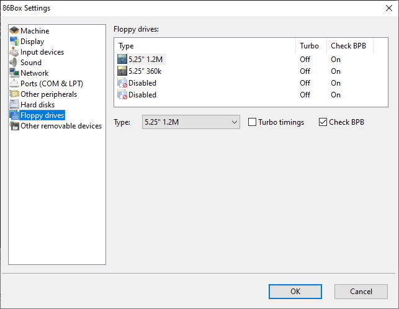Click the Check BPB column header
The height and width of the screenshot is (309, 399).
(x=350, y=46)
